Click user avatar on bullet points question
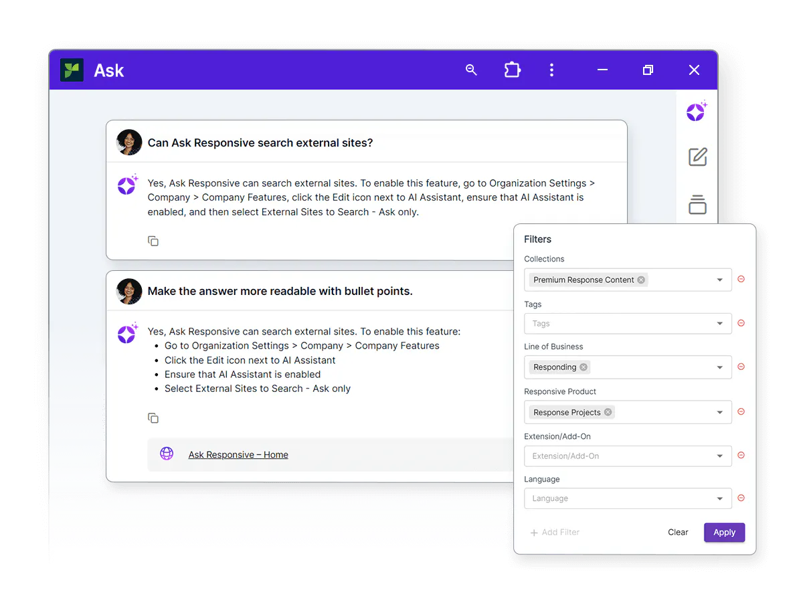Screen dimensions: 803x602 click(x=129, y=291)
